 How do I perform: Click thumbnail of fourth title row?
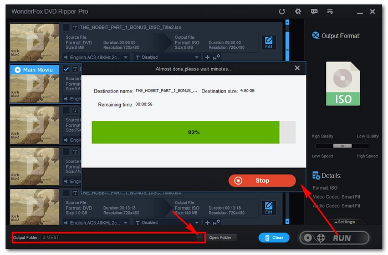[34, 166]
